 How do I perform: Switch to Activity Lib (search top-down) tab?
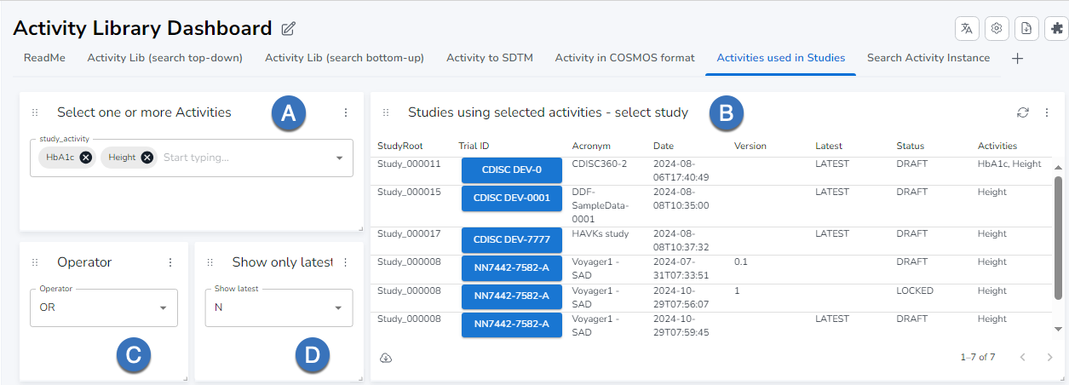click(165, 58)
